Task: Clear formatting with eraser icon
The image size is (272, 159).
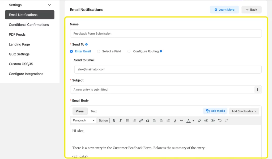Action: tap(199, 121)
